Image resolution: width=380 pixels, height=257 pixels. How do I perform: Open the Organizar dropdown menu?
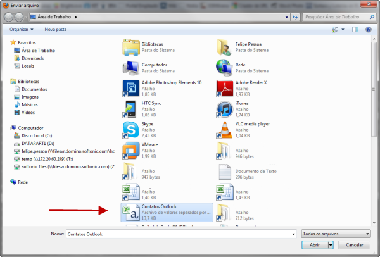pyautogui.click(x=22, y=30)
